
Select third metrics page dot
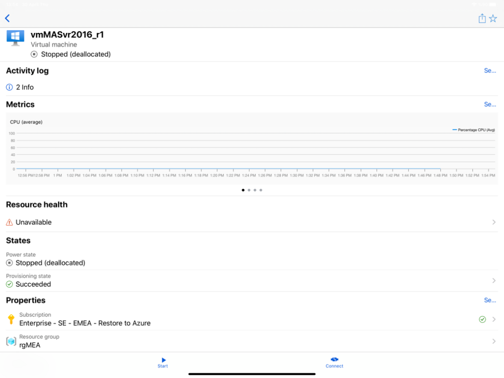(x=255, y=190)
